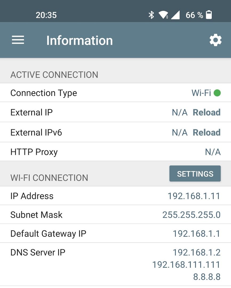Tap the Information page title

click(x=79, y=41)
